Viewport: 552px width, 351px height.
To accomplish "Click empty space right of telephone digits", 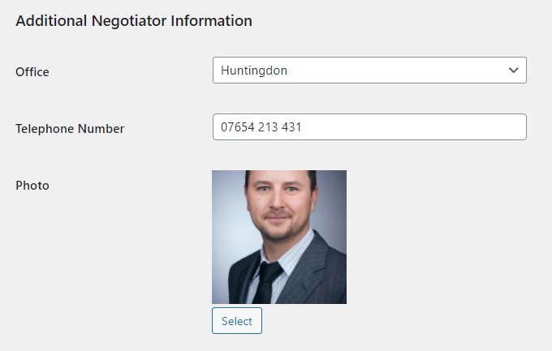I will coord(412,127).
